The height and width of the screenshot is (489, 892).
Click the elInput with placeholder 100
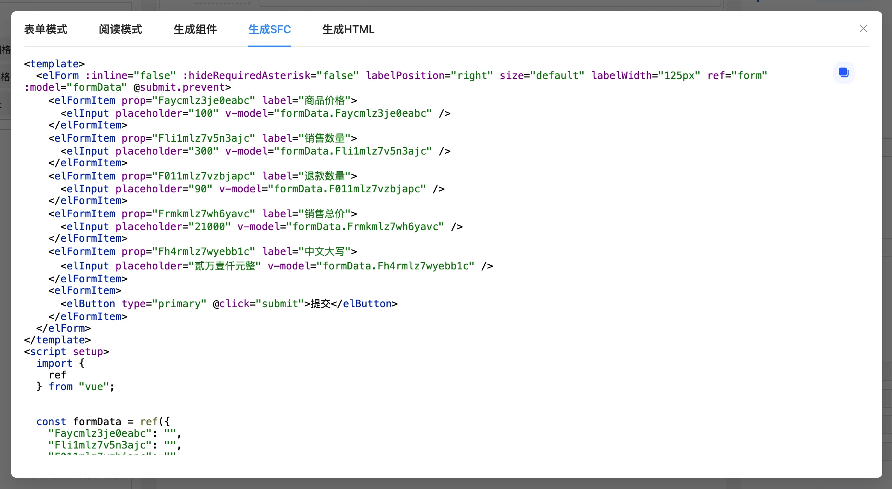coord(255,113)
